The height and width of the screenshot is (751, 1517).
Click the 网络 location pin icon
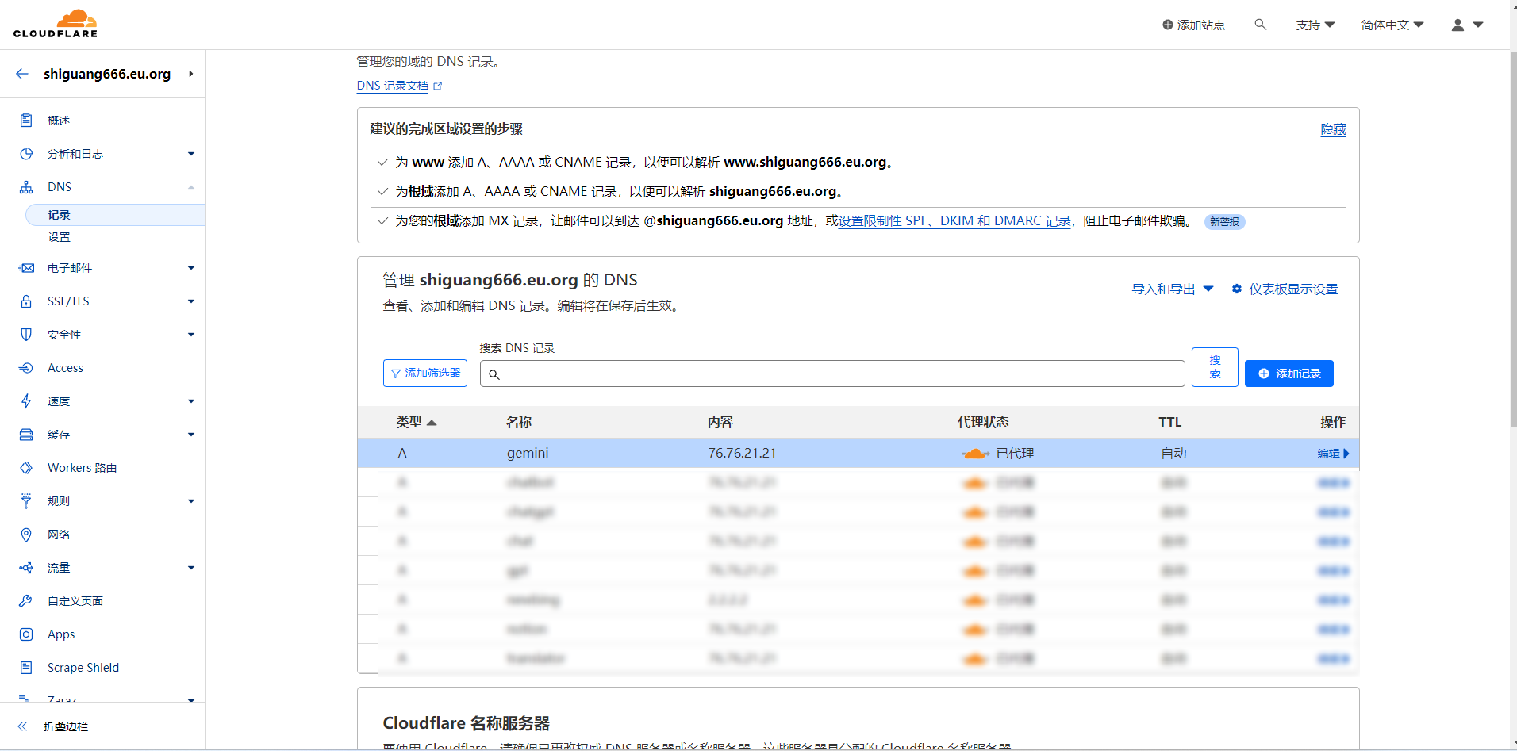point(26,535)
